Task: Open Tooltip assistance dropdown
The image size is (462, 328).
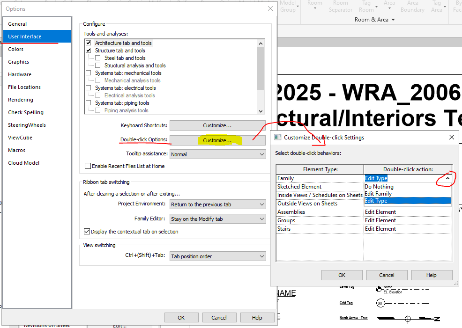Action: [218, 154]
